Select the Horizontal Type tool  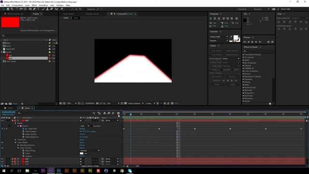click(39, 9)
